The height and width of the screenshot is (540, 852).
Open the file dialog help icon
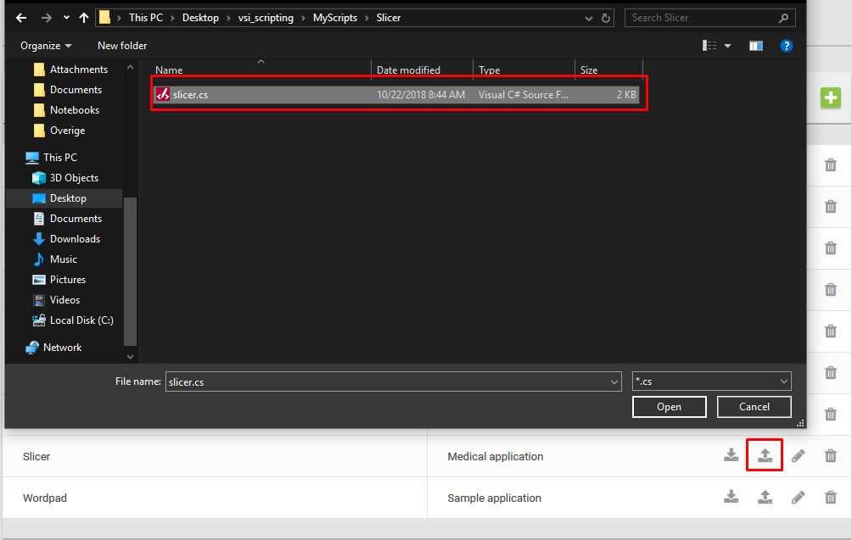pos(787,46)
